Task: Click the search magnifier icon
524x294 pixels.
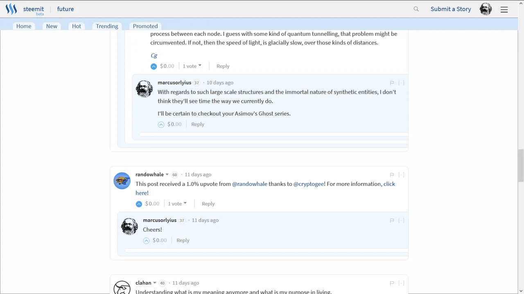Action: [x=416, y=9]
